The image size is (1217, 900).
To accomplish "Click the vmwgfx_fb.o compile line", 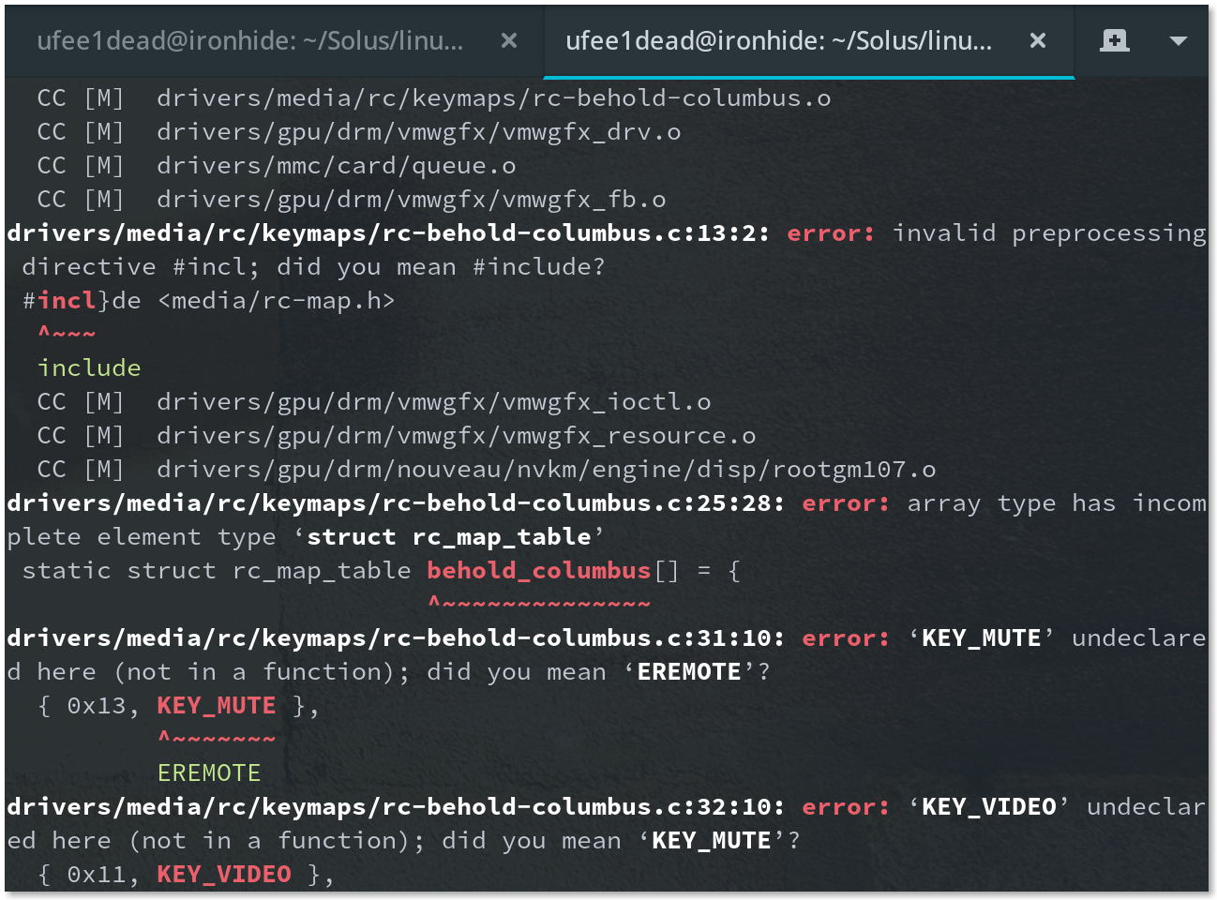I will click(x=352, y=200).
